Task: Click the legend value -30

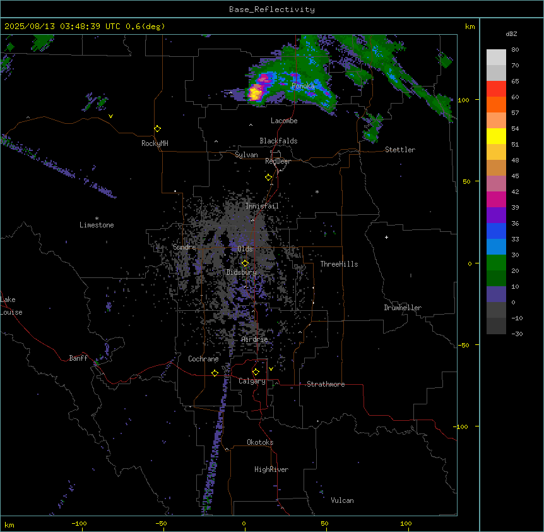Action: [x=517, y=334]
